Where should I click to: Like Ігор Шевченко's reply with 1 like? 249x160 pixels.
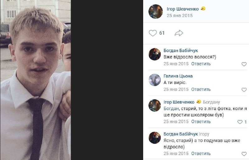pyautogui.click(x=240, y=122)
